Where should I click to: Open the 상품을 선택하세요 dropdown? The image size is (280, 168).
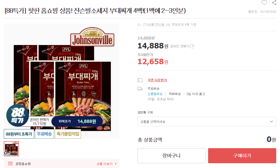[207, 122]
